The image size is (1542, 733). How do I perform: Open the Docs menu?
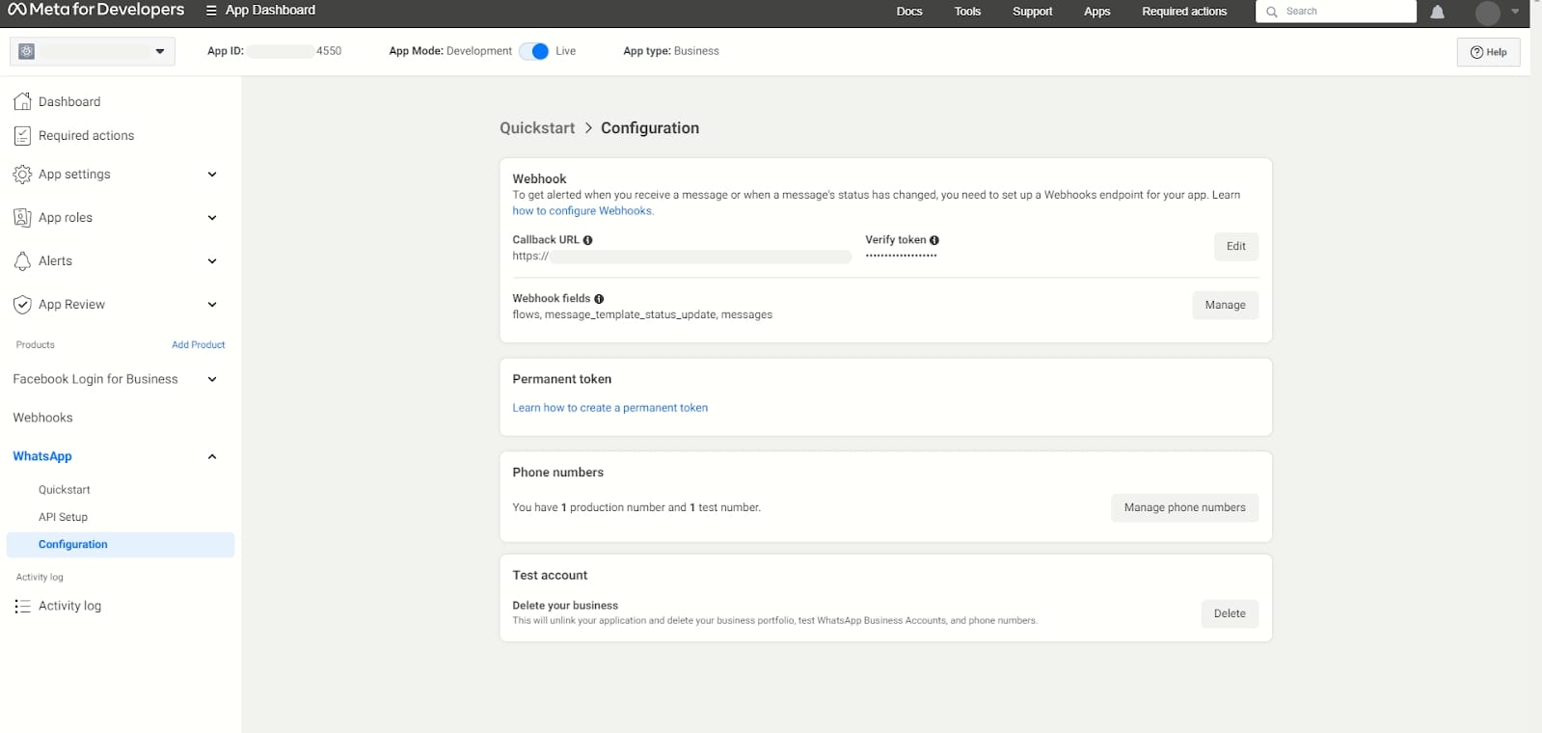(909, 12)
